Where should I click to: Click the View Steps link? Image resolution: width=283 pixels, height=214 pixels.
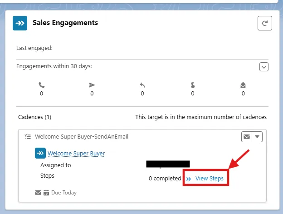tap(209, 179)
